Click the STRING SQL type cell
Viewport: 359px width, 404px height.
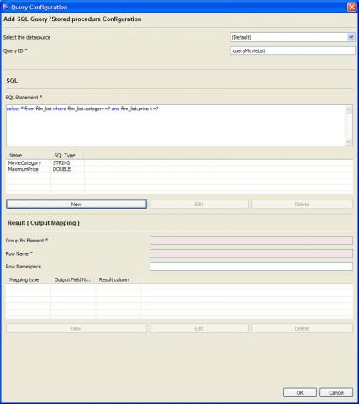click(x=61, y=163)
